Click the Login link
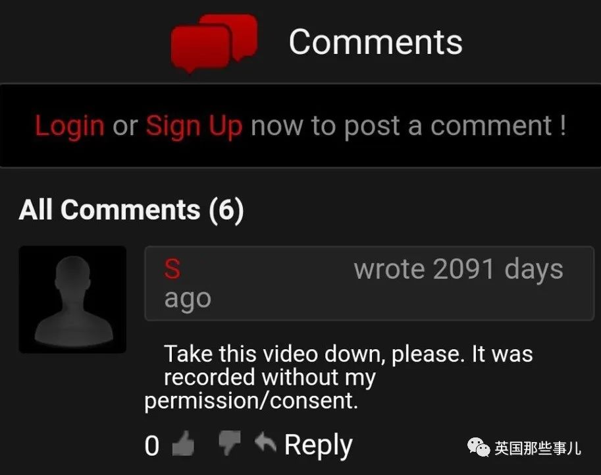601x475 pixels. tap(70, 126)
